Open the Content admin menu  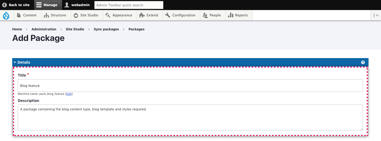pos(27,15)
